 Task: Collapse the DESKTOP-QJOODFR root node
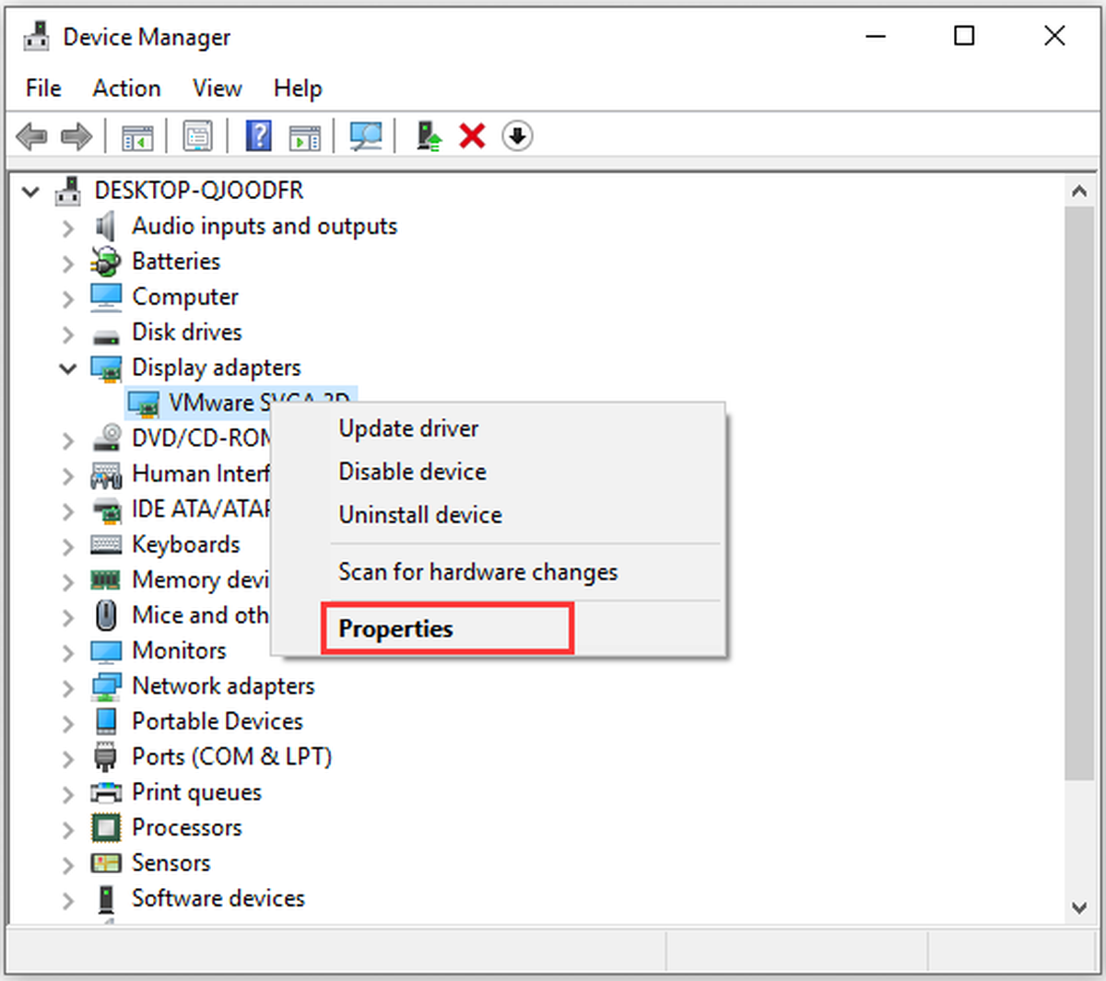tap(31, 192)
